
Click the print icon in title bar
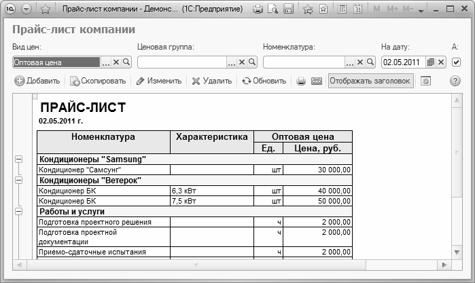coord(258,10)
